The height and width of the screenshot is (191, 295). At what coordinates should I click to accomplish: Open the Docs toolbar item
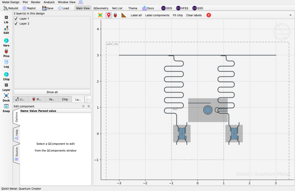tap(148, 8)
